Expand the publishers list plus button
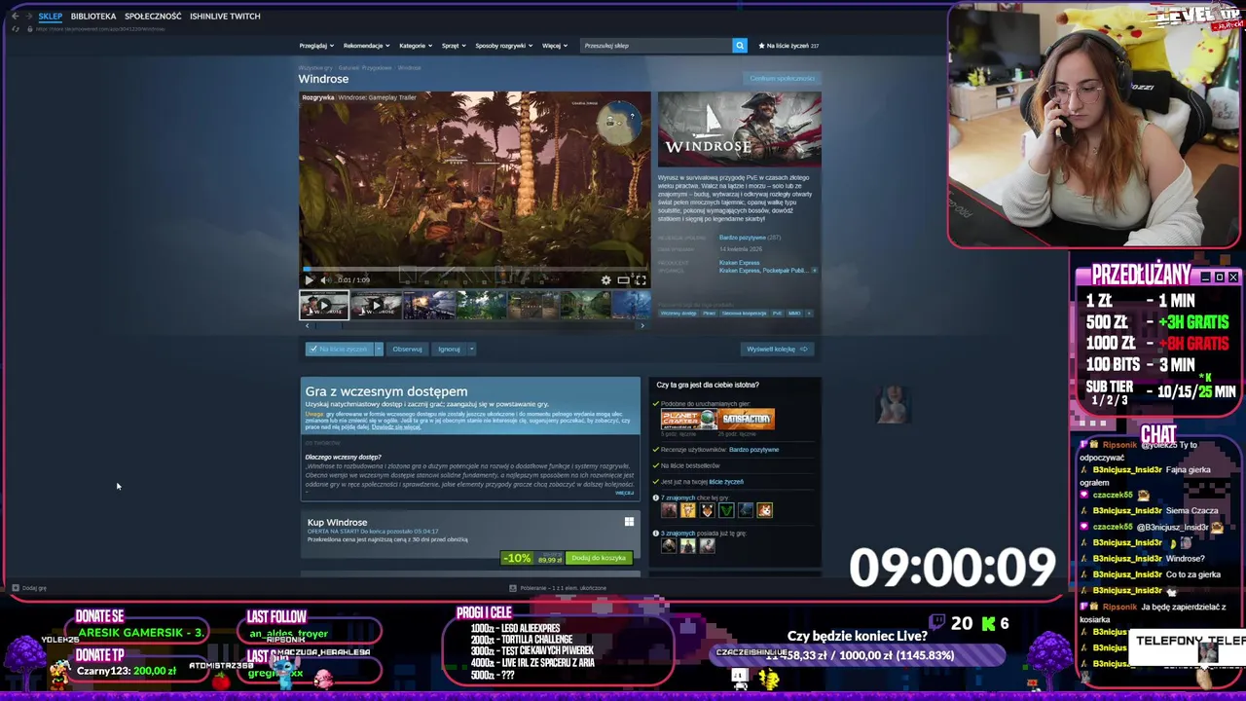Image resolution: width=1246 pixels, height=701 pixels. coord(814,271)
